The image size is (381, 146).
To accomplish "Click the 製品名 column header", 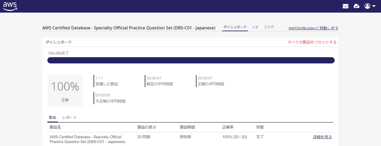I will click(x=55, y=127).
